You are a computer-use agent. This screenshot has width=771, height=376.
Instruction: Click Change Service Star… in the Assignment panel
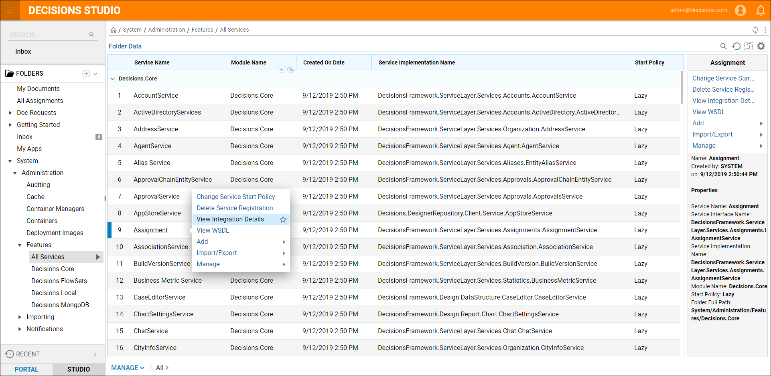click(723, 78)
